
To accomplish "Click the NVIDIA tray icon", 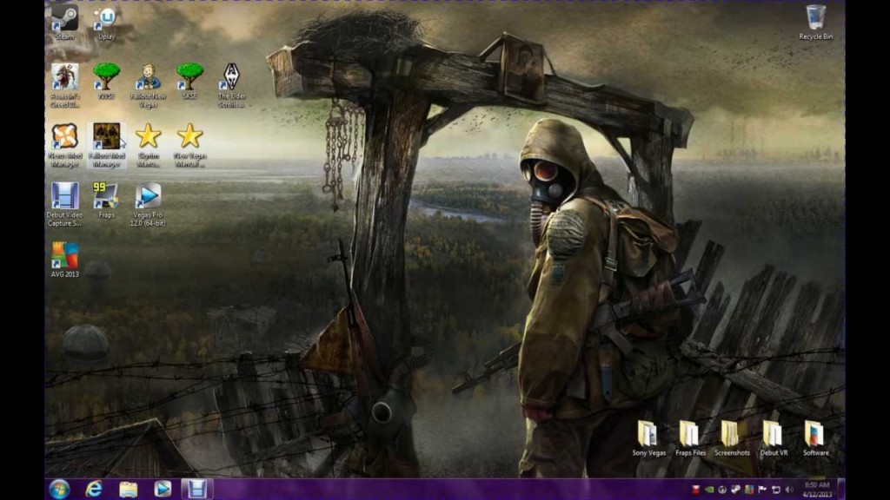I will [709, 490].
